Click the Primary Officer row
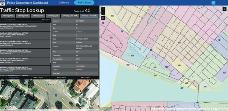Screen dimensions: 228x111 click(x=75, y=59)
